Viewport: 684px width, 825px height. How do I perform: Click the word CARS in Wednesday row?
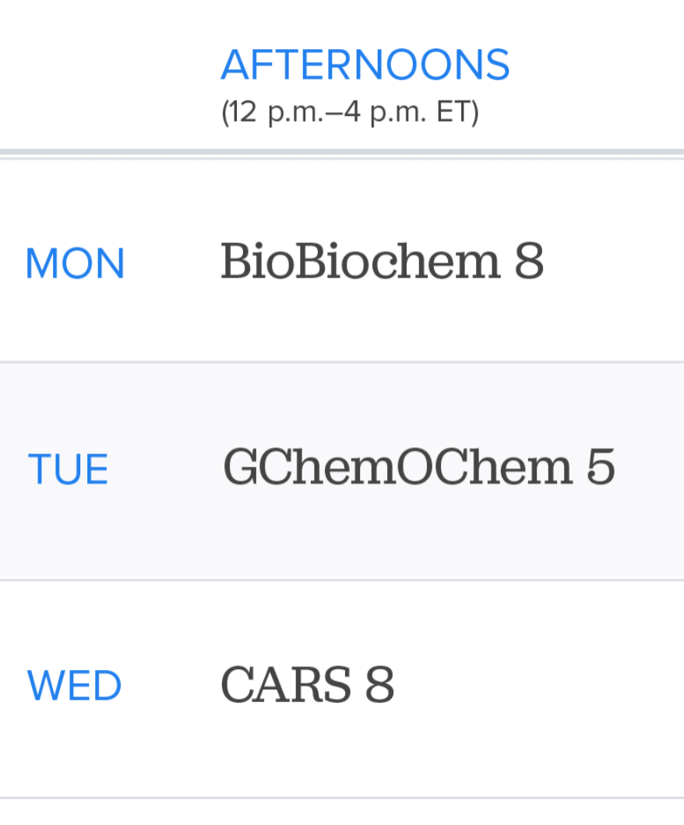tap(285, 685)
